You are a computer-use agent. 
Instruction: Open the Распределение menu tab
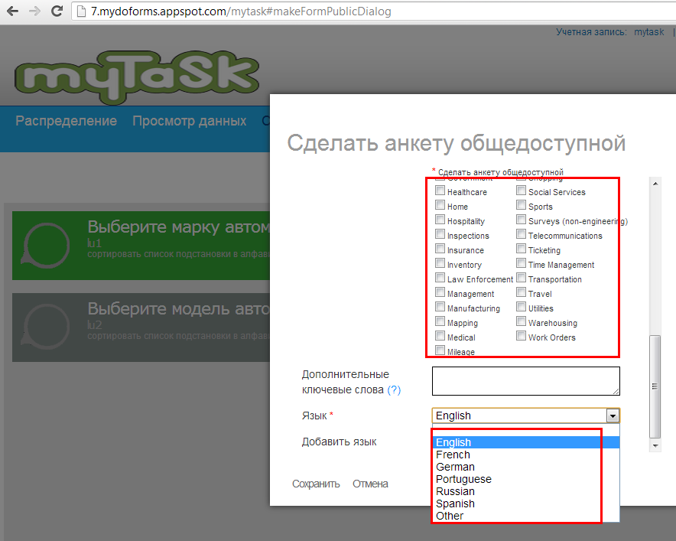click(x=67, y=121)
